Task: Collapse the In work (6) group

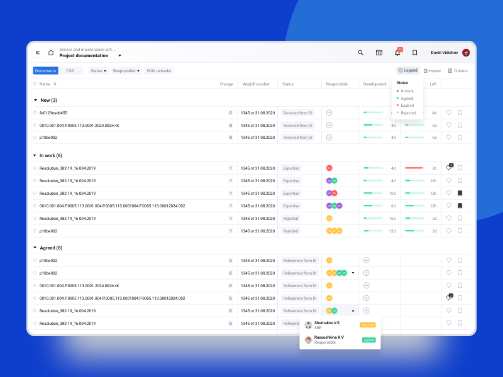Action: click(x=35, y=156)
